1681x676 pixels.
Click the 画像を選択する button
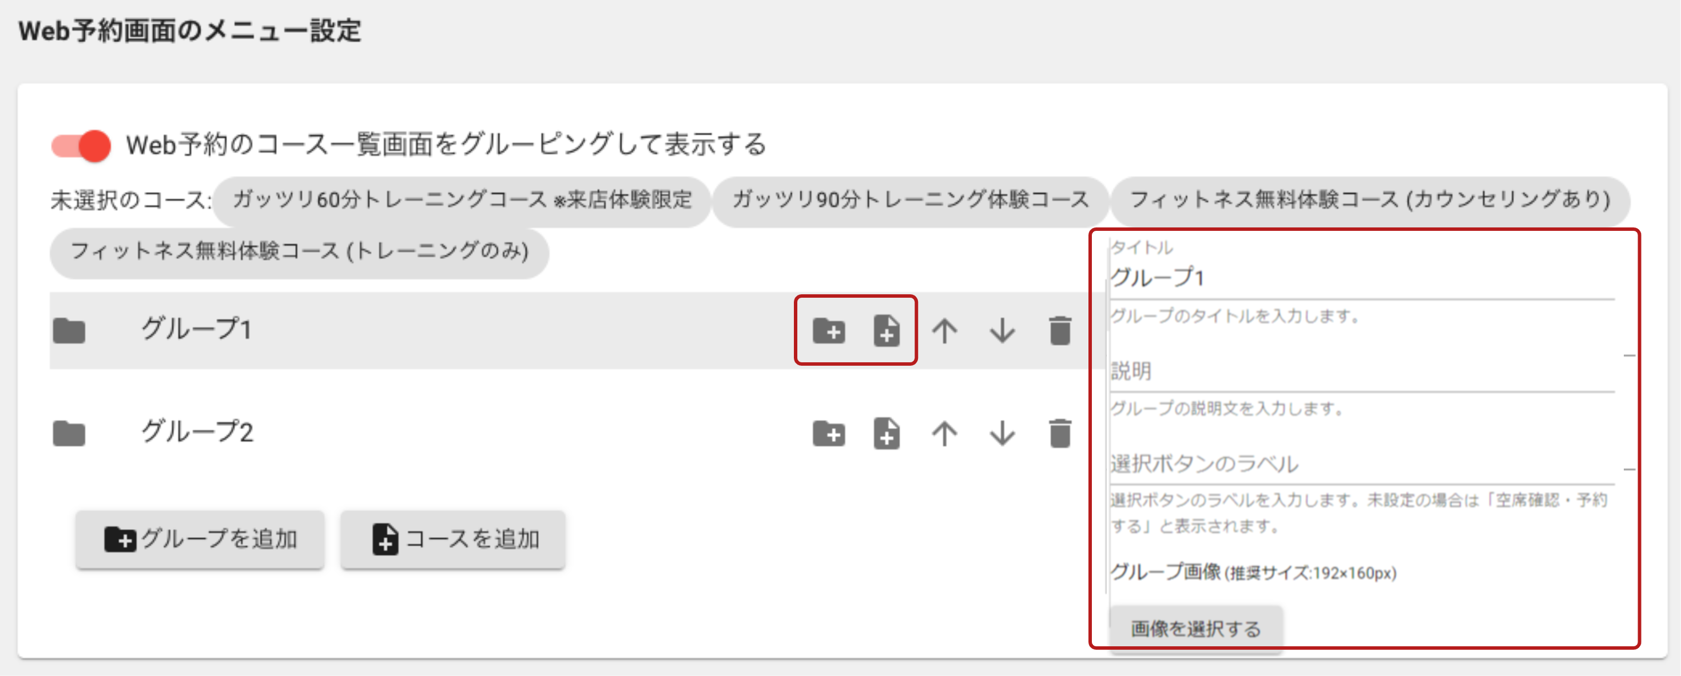click(1196, 629)
